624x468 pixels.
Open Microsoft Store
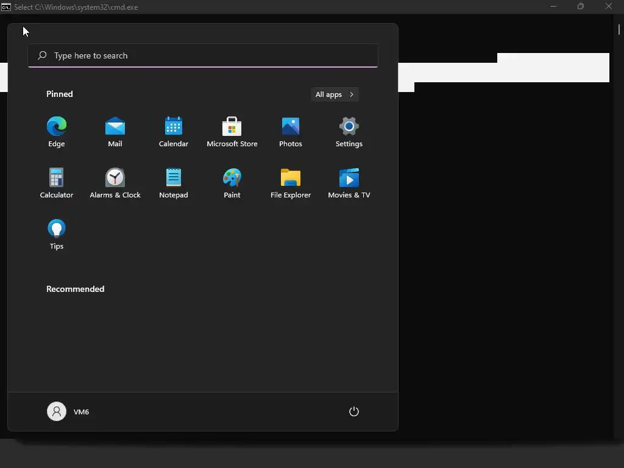pos(232,132)
